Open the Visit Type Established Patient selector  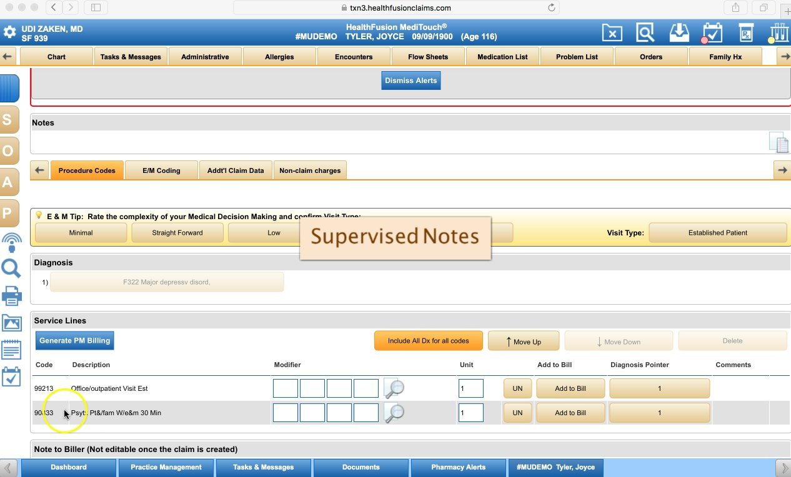(x=717, y=232)
